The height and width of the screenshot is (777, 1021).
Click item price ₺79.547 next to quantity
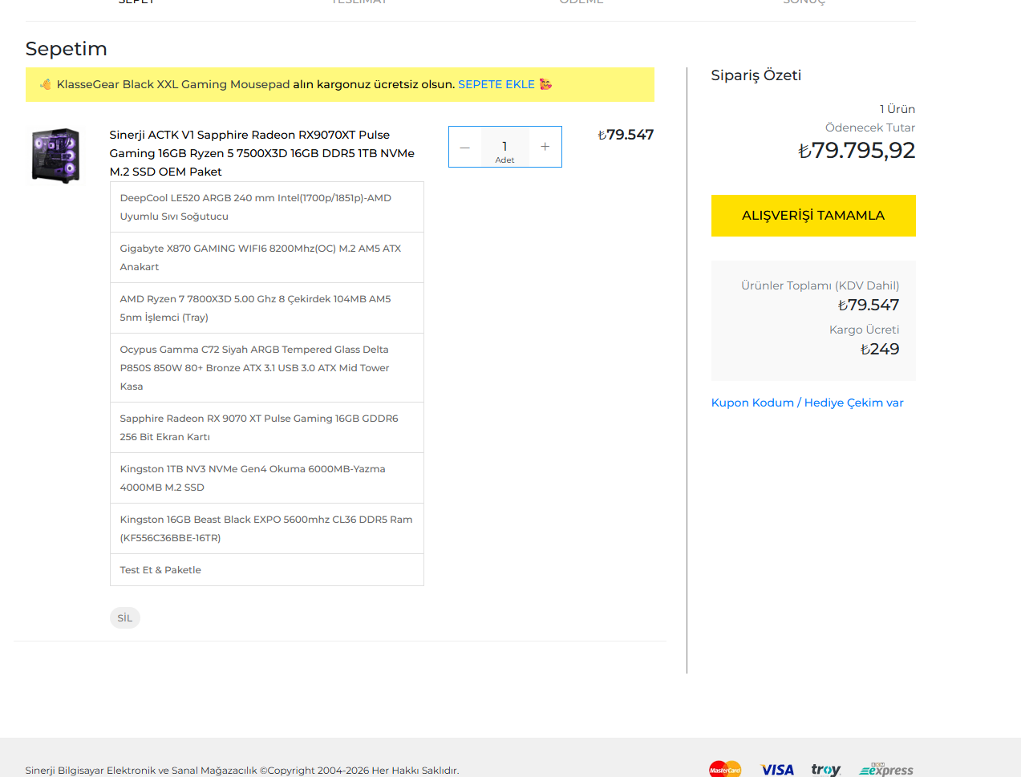click(x=626, y=135)
